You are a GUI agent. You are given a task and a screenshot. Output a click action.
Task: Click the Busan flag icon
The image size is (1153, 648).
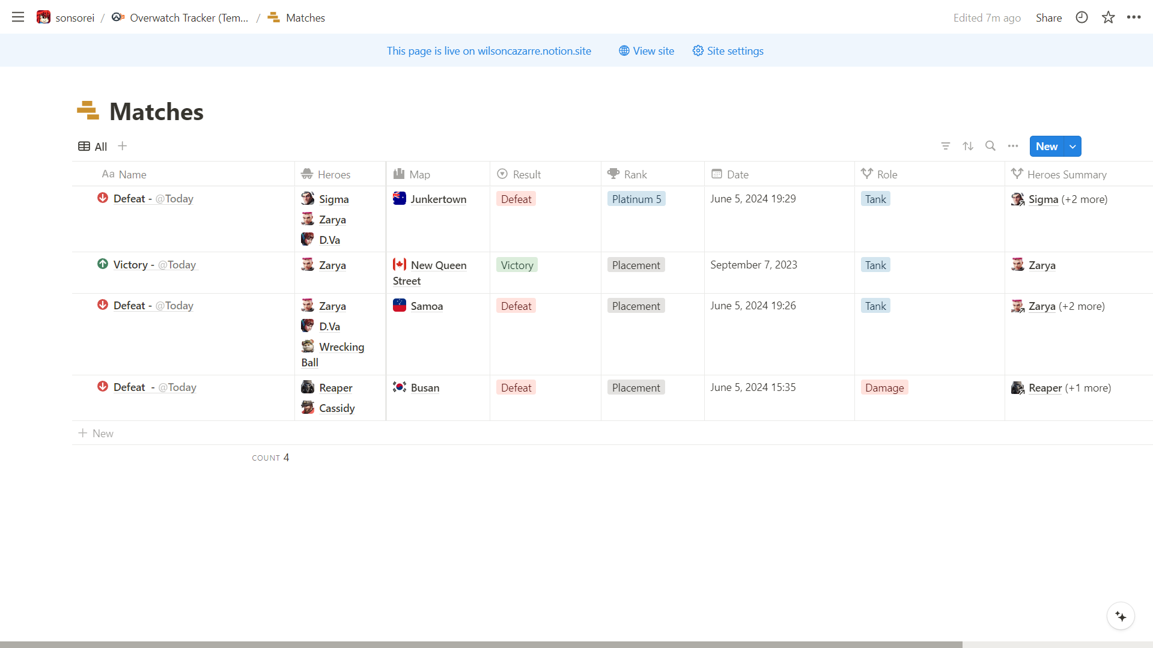tap(400, 387)
